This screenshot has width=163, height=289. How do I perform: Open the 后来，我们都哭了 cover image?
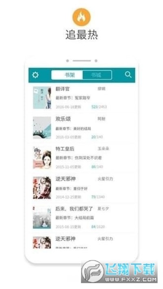click(42, 217)
